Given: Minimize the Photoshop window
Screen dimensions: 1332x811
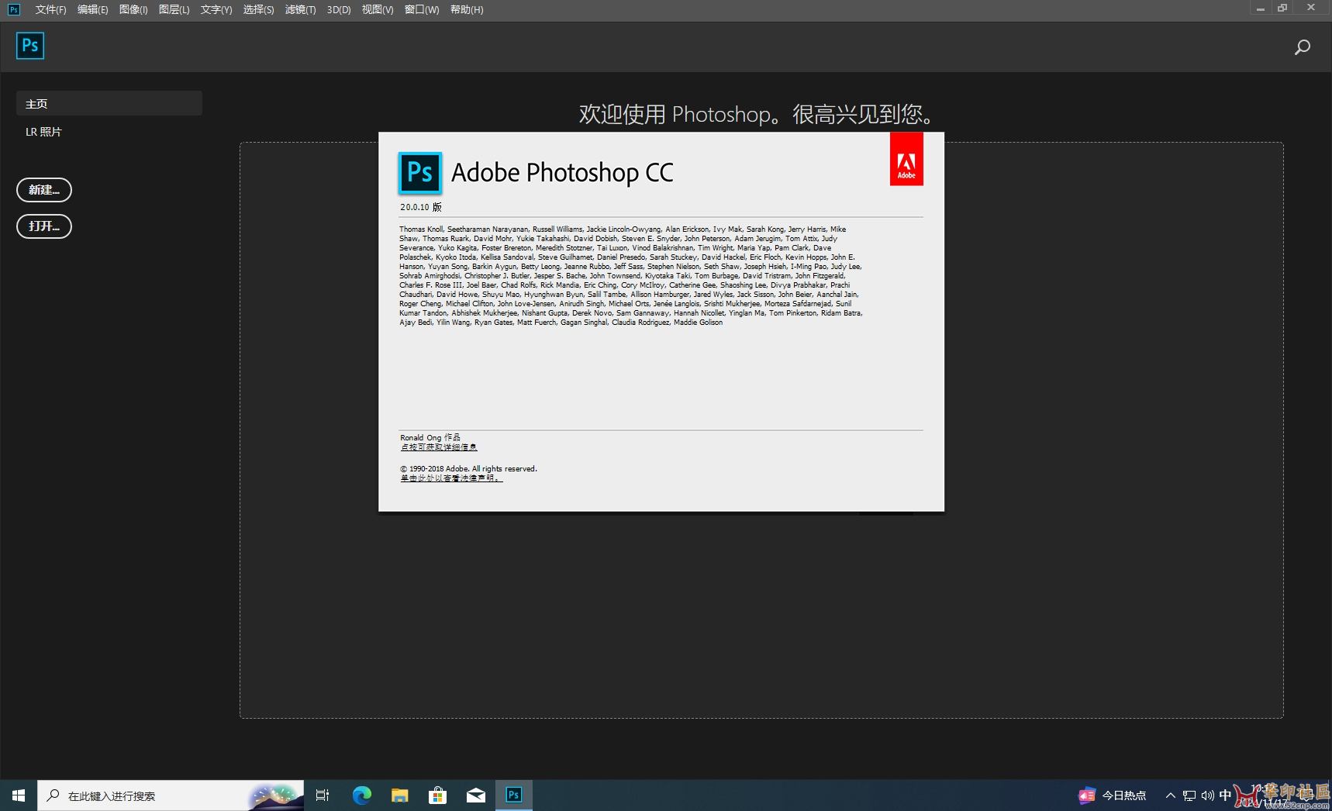Looking at the screenshot, I should tap(1261, 9).
